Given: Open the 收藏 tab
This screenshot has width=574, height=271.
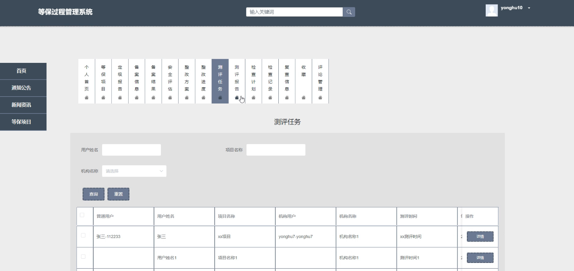Looking at the screenshot, I should pyautogui.click(x=304, y=81).
